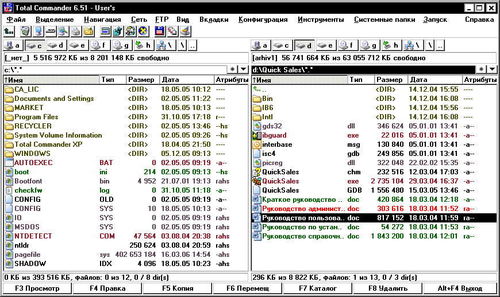Select the IB6 folder in right panel
This screenshot has height=297, width=500.
(374, 108)
